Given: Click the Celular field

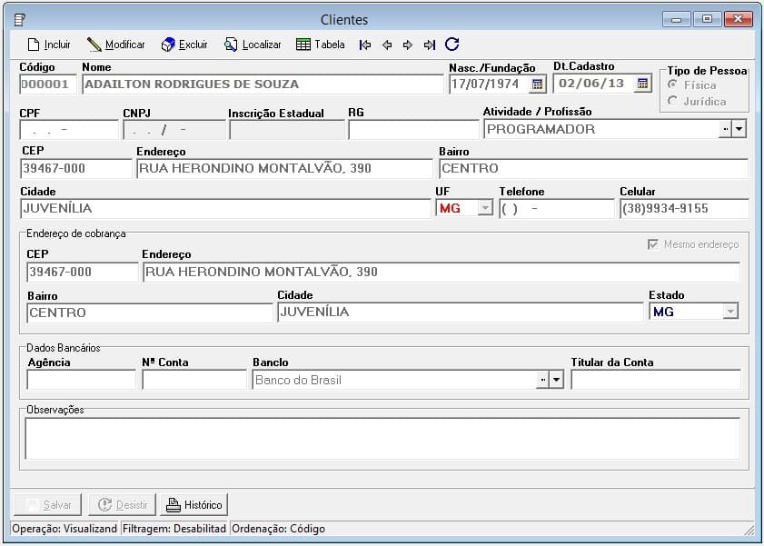Looking at the screenshot, I should click(x=684, y=208).
